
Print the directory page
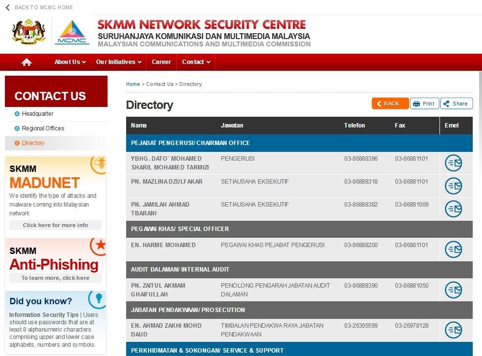[x=424, y=104]
